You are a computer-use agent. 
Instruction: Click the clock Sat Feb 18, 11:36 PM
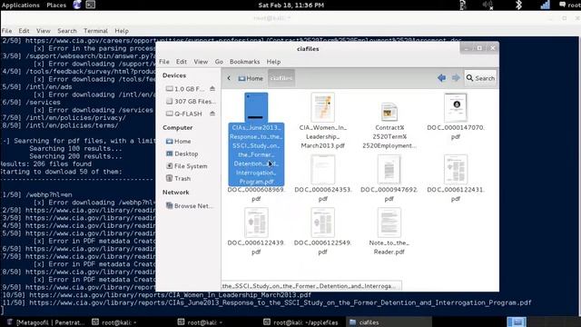[290, 5]
